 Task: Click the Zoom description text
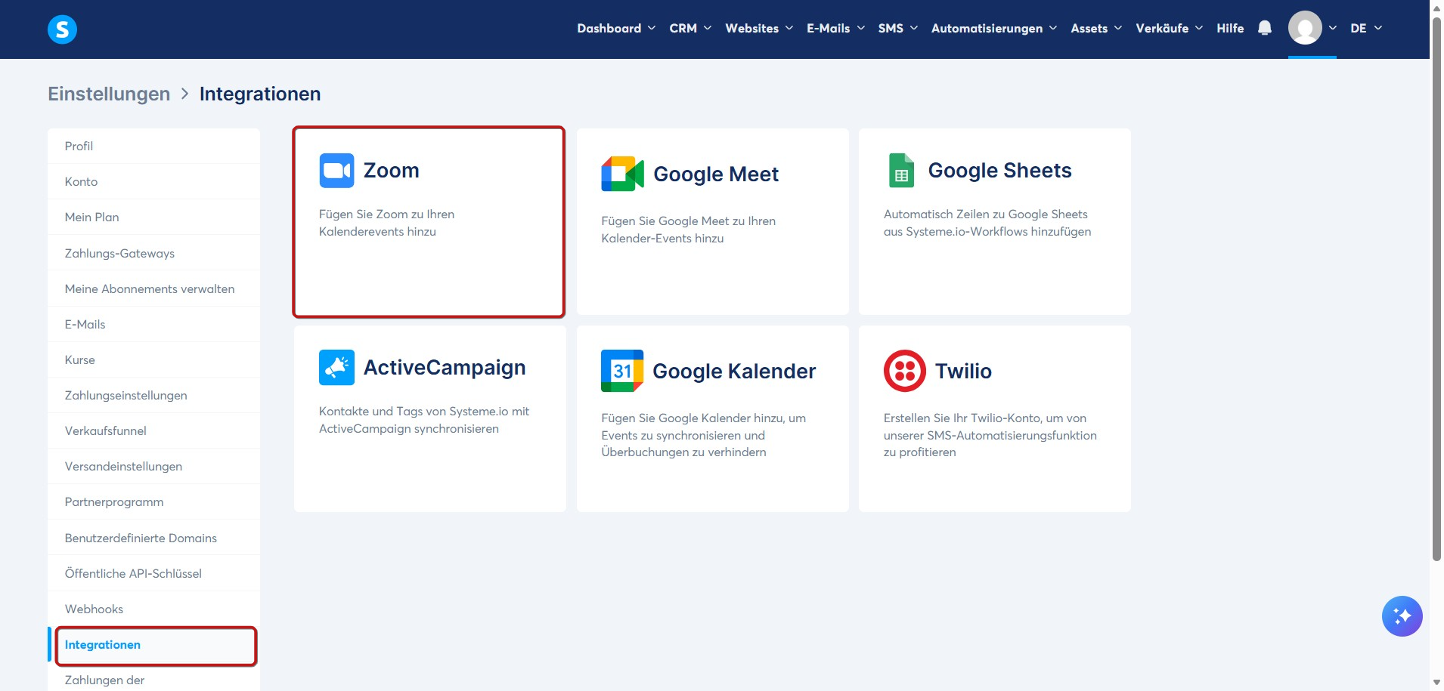tap(386, 223)
